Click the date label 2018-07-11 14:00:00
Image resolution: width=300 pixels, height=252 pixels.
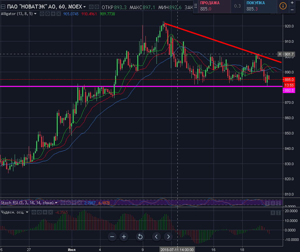tap(177, 249)
